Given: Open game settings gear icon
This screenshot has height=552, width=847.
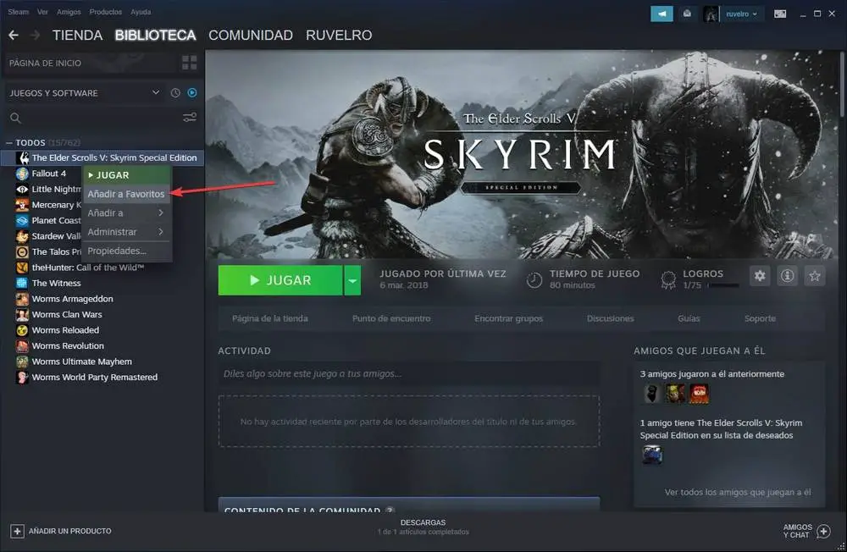Looking at the screenshot, I should pos(760,276).
